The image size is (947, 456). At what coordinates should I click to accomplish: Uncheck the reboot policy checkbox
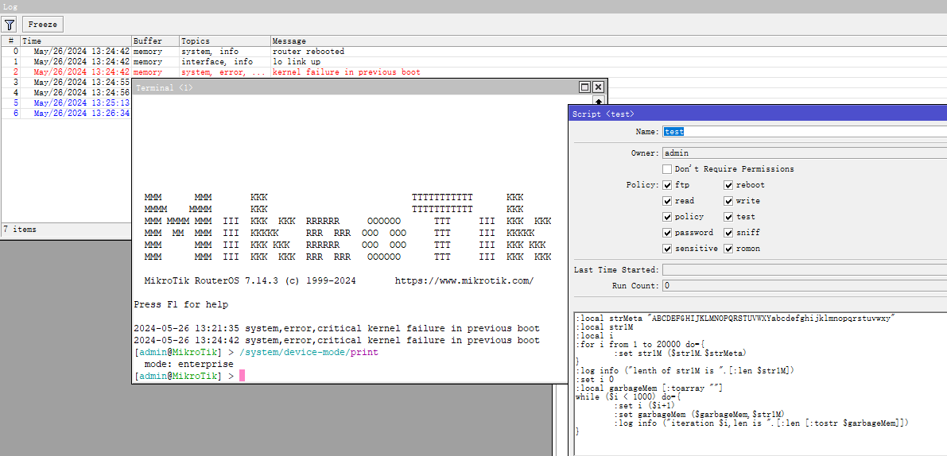[x=728, y=185]
